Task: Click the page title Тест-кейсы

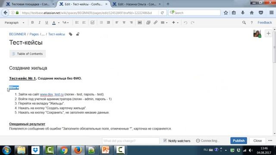Action: tap(26, 43)
